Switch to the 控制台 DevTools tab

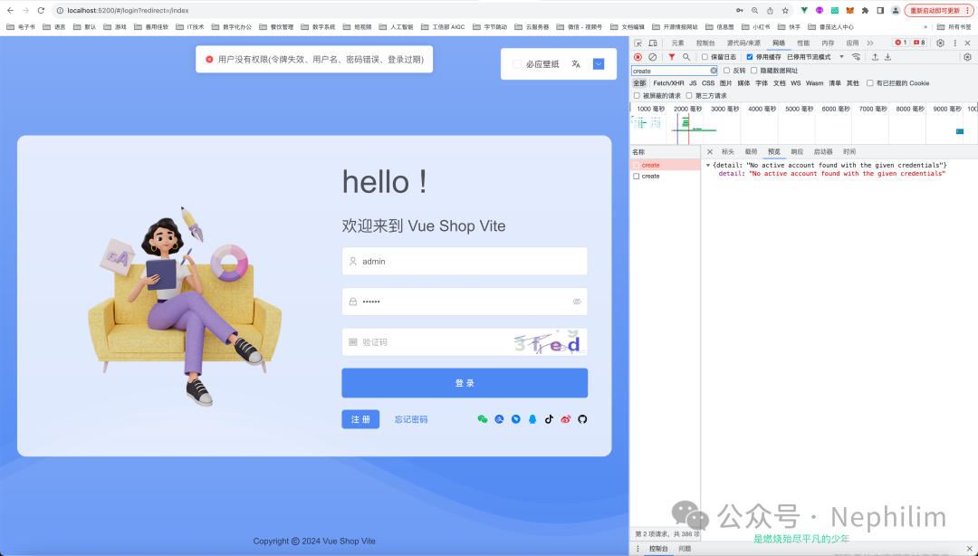coord(705,43)
